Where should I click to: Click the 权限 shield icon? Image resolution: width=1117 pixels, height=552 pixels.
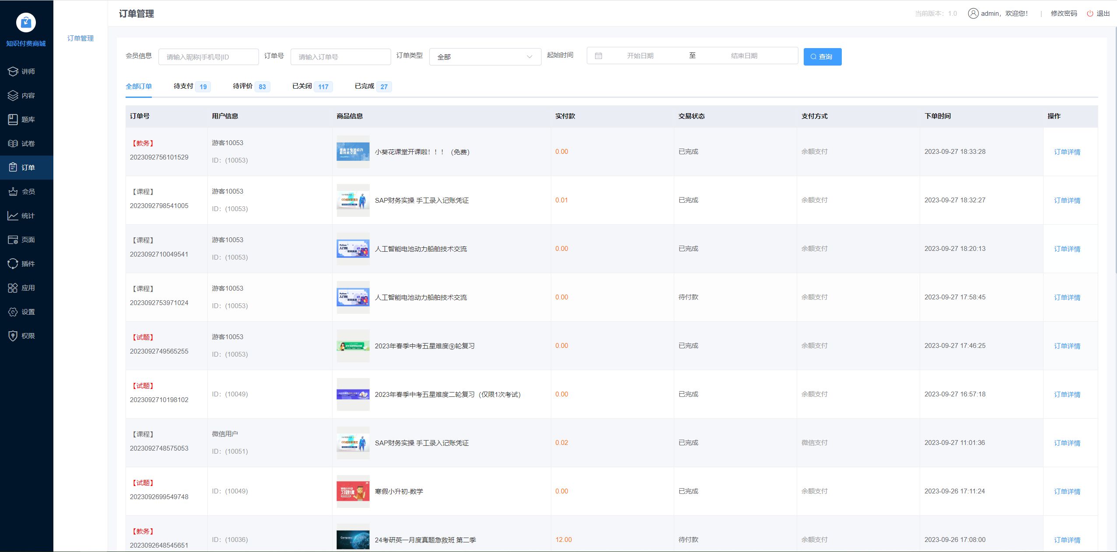coord(13,336)
